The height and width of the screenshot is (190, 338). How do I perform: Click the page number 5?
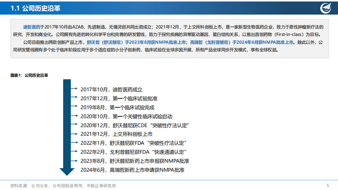pyautogui.click(x=328, y=186)
